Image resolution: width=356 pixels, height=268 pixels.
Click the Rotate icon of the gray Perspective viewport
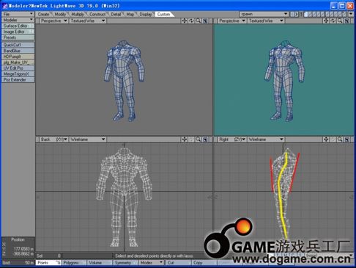click(191, 21)
